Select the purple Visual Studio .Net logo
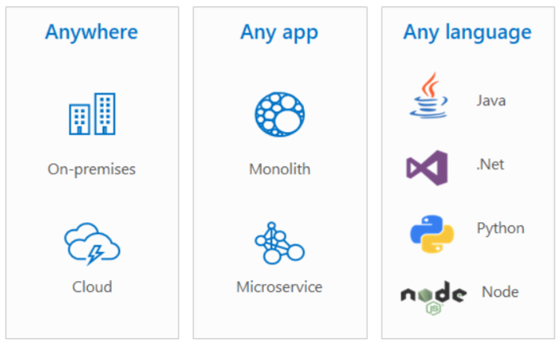The width and height of the screenshot is (560, 343). coord(426,168)
